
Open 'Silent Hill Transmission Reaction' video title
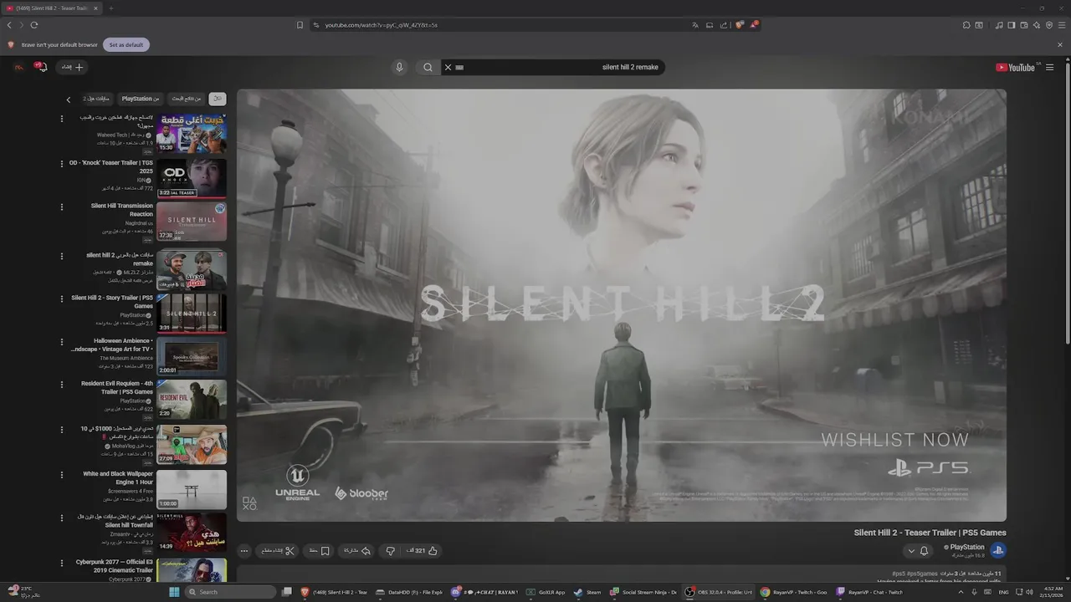(122, 210)
